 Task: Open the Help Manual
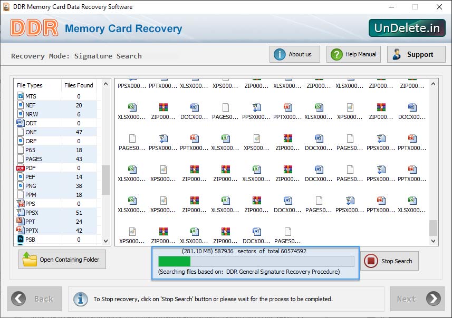coord(353,54)
